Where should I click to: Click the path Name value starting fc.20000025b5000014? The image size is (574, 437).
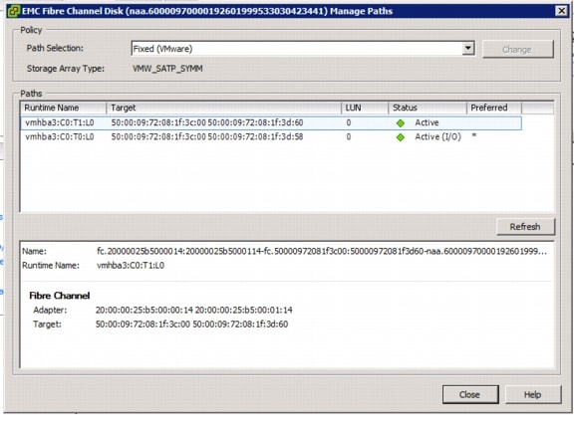(x=322, y=251)
